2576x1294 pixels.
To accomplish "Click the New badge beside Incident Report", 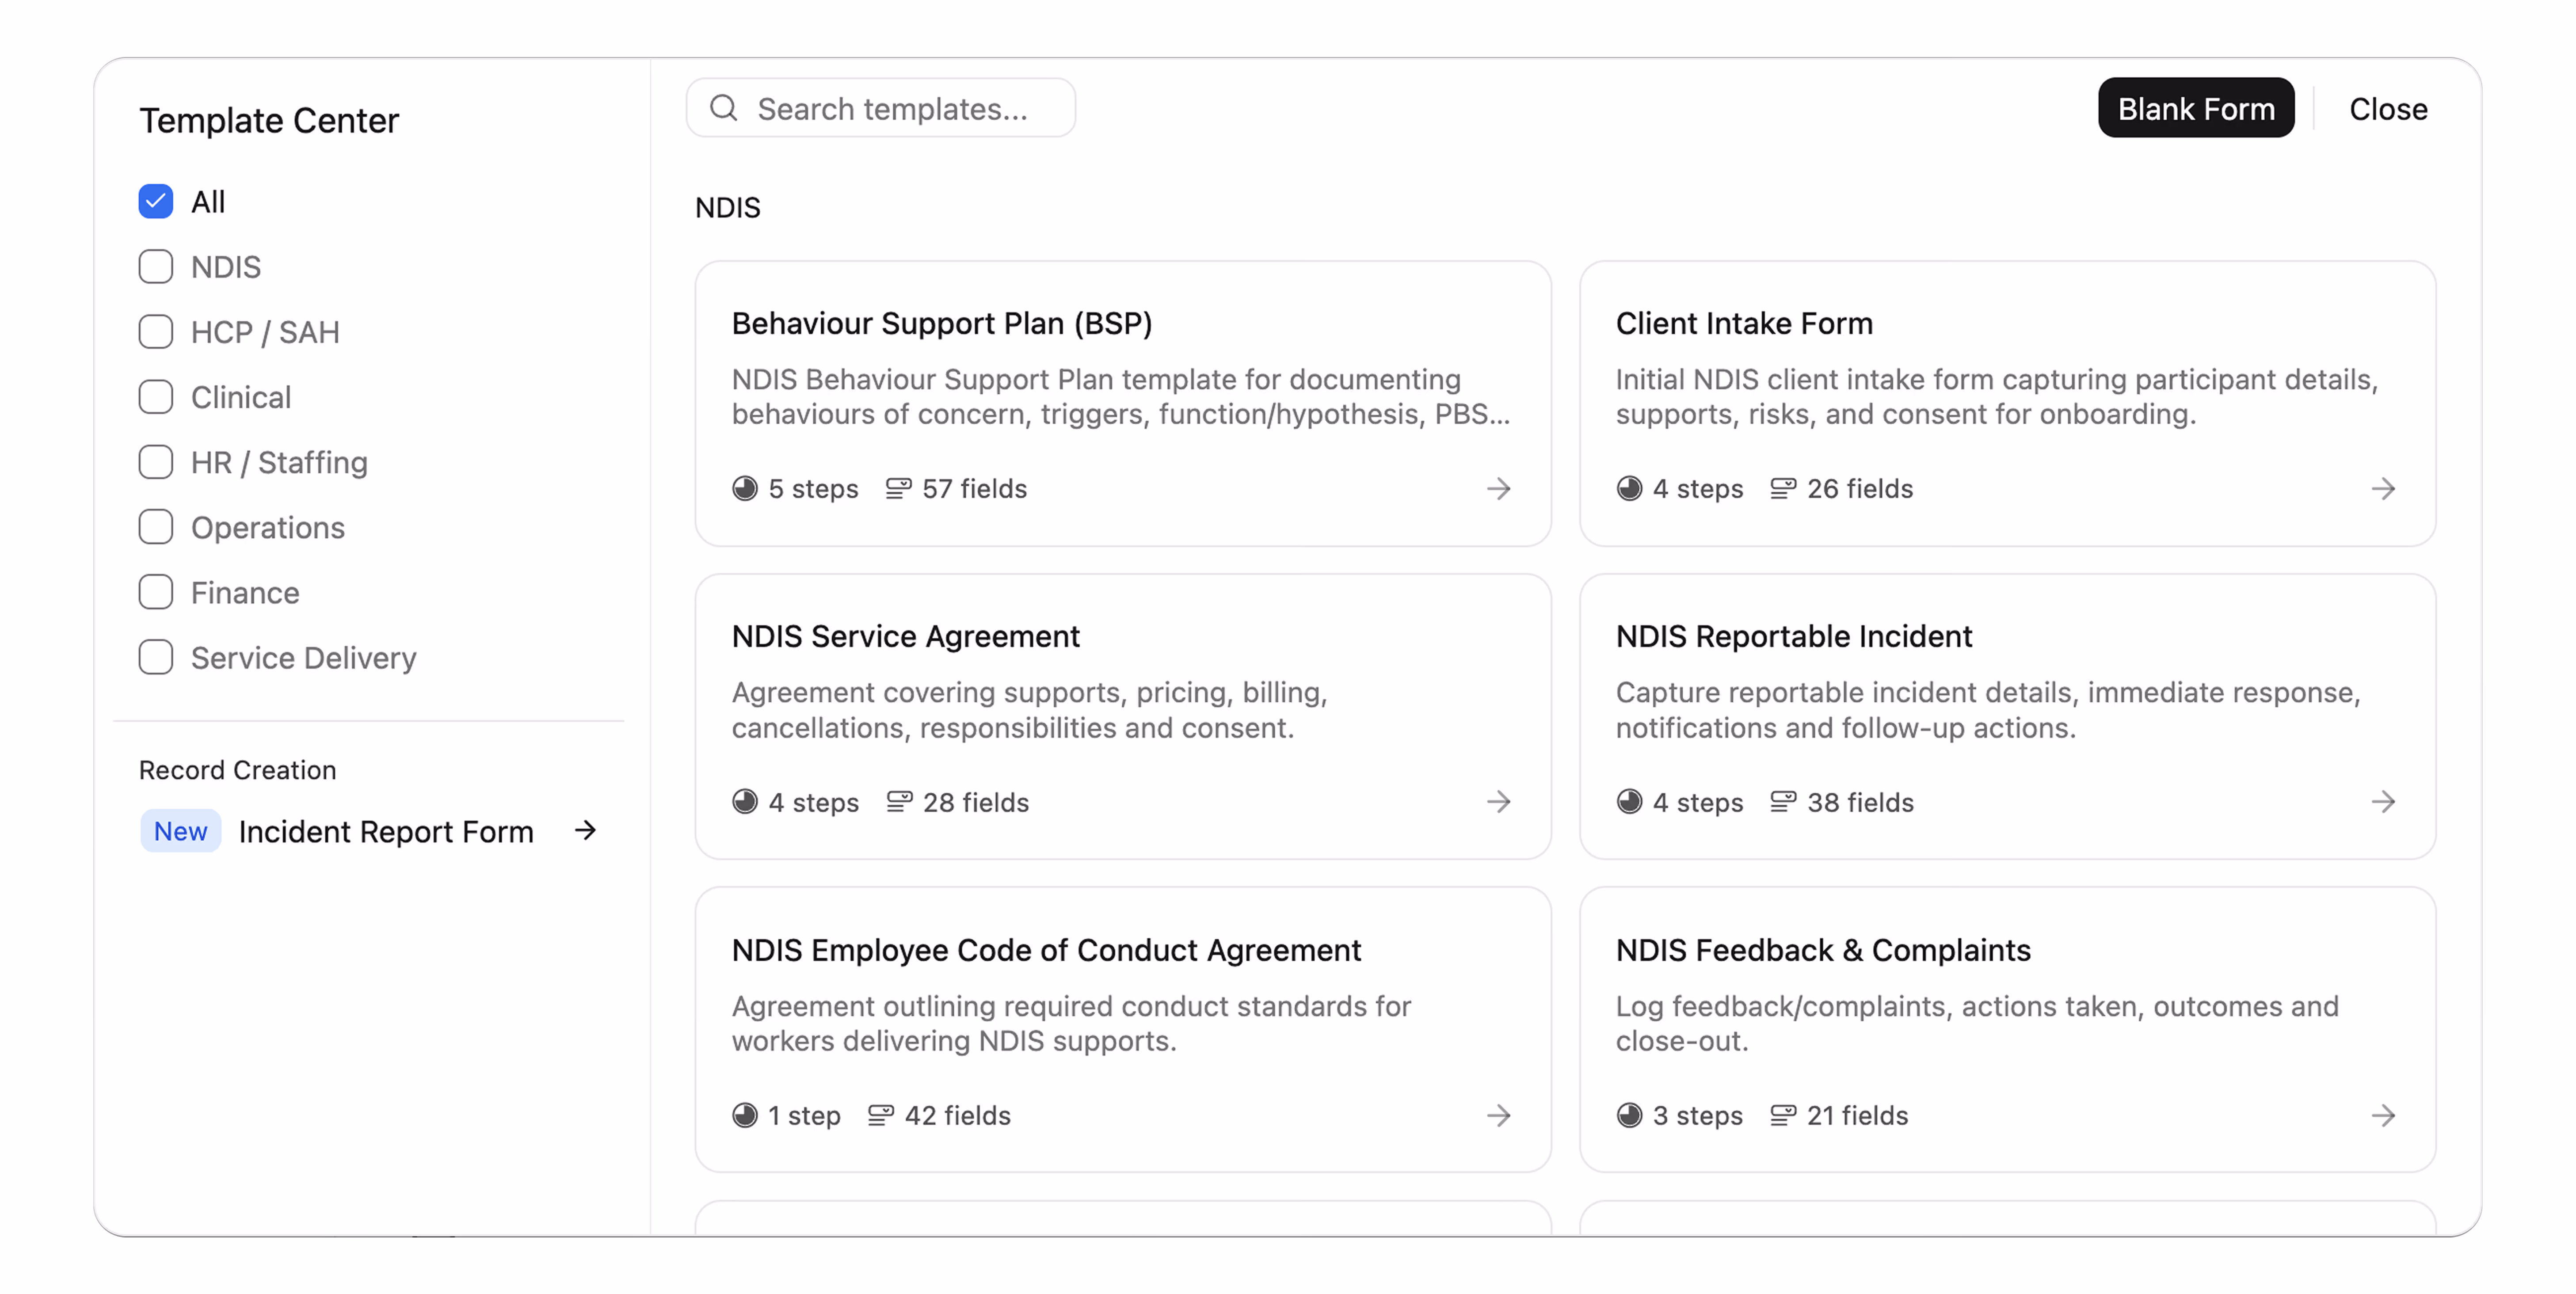I will pyautogui.click(x=180, y=831).
